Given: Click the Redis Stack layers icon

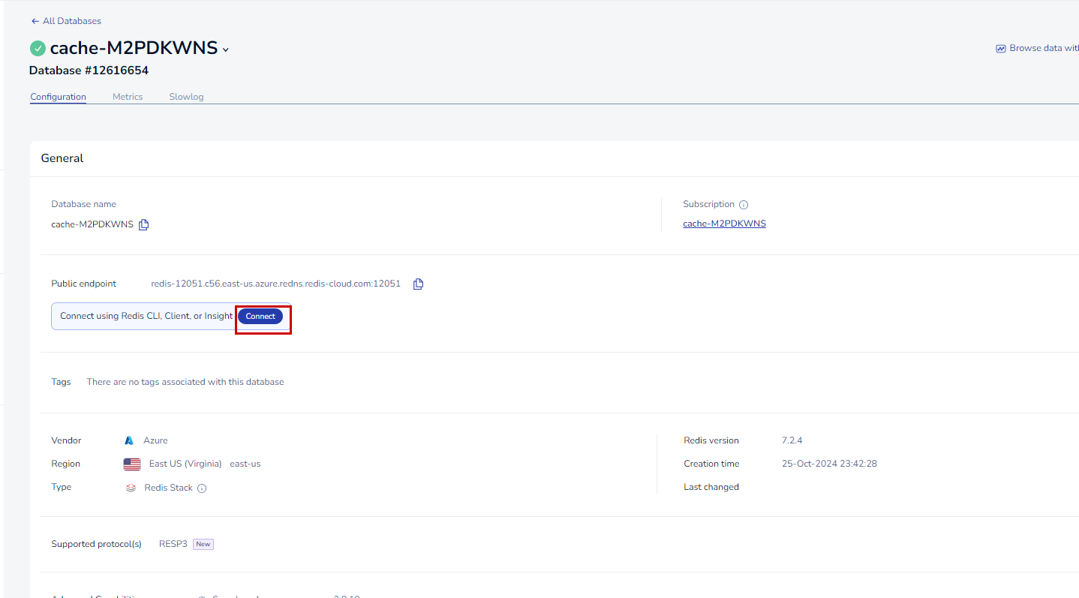Looking at the screenshot, I should click(131, 488).
